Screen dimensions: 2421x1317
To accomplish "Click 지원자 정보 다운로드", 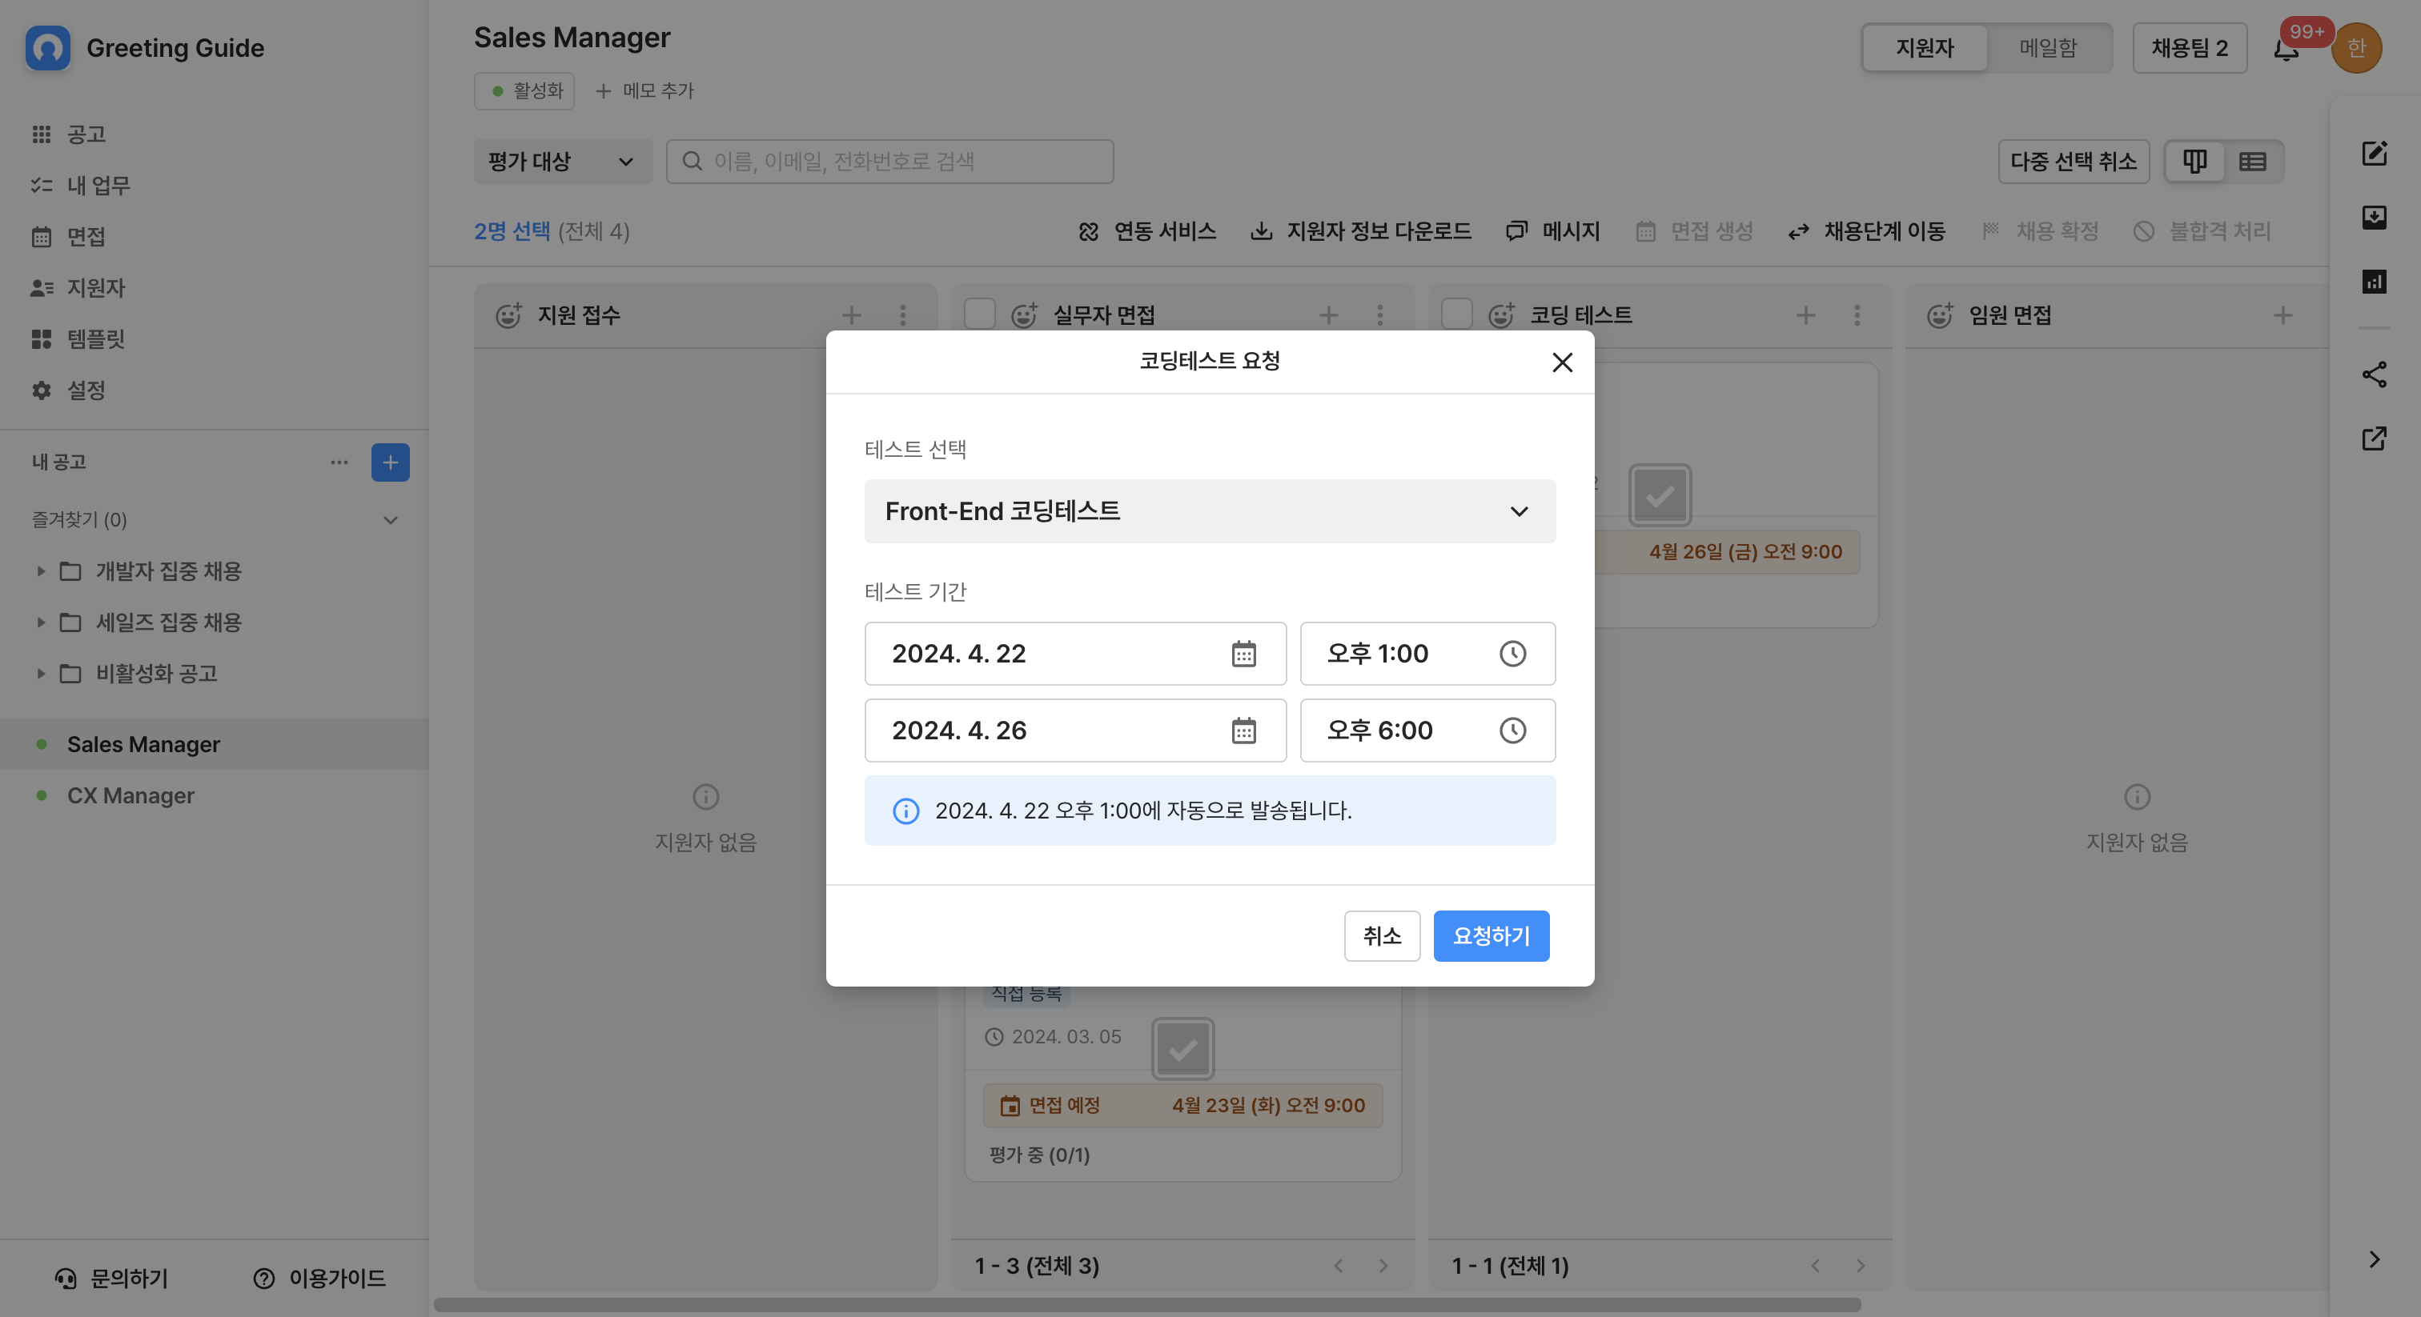I will click(1361, 231).
